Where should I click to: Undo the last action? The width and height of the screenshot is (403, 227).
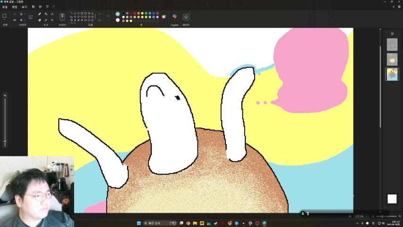[x=47, y=7]
